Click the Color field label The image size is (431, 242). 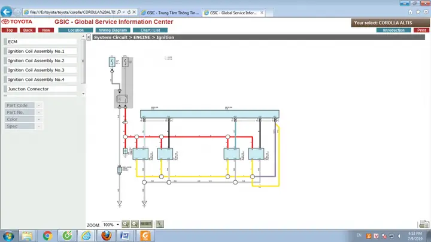click(19, 119)
